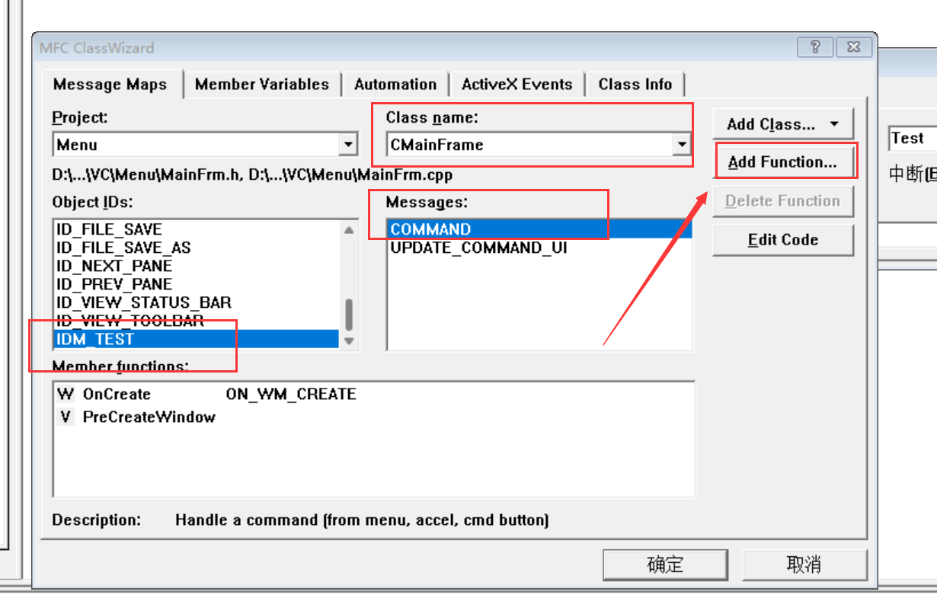Switch to the Automation tab
Screen dimensions: 937x614
pyautogui.click(x=395, y=85)
